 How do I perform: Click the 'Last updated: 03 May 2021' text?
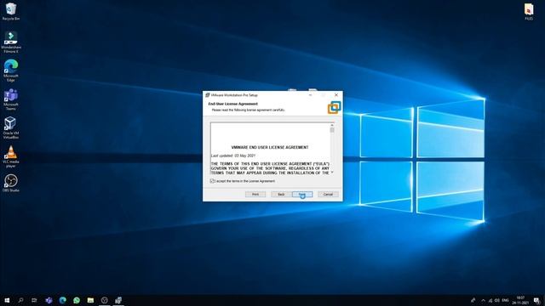pos(233,156)
